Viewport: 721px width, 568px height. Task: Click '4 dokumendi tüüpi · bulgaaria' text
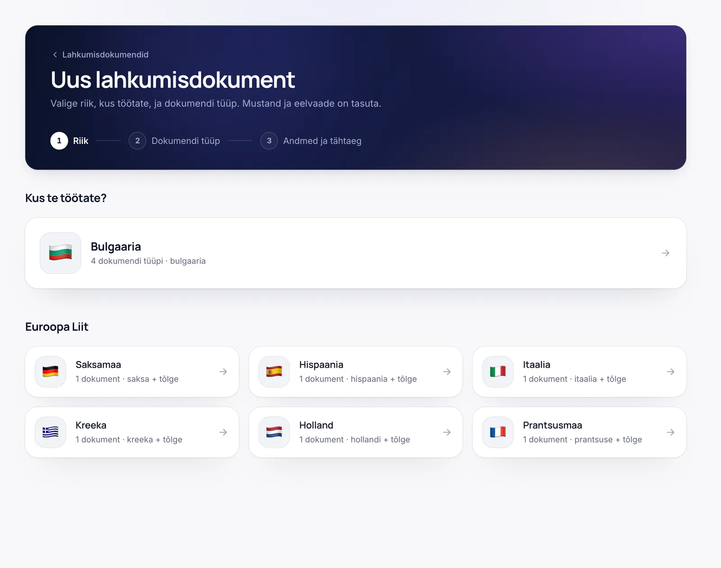pyautogui.click(x=148, y=261)
